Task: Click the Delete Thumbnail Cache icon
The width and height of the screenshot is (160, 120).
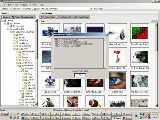Action: point(13,17)
